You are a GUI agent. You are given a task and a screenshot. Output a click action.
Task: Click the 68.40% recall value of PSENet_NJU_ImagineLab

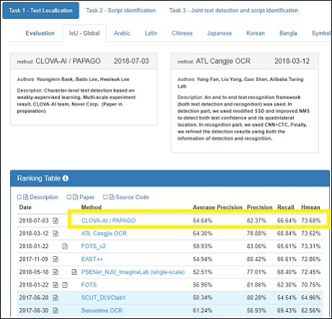click(287, 272)
